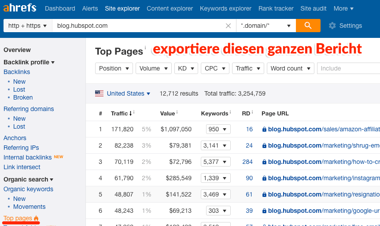Viewport: 380px width, 226px height.
Task: Go to Alerts in top navigation
Action: pos(90,8)
